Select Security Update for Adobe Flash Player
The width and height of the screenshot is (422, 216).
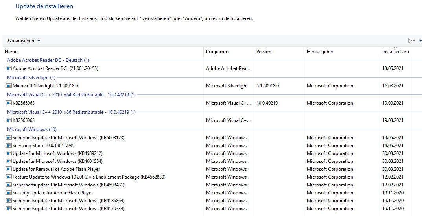coord(53,192)
